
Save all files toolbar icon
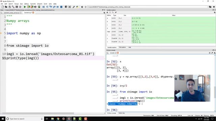point(13,7)
